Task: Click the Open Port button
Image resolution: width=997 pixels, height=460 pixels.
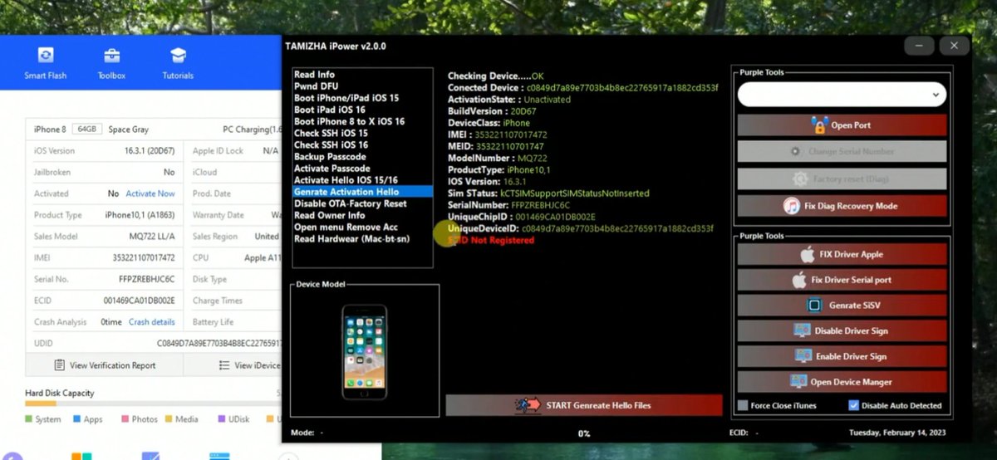Action: pos(842,125)
